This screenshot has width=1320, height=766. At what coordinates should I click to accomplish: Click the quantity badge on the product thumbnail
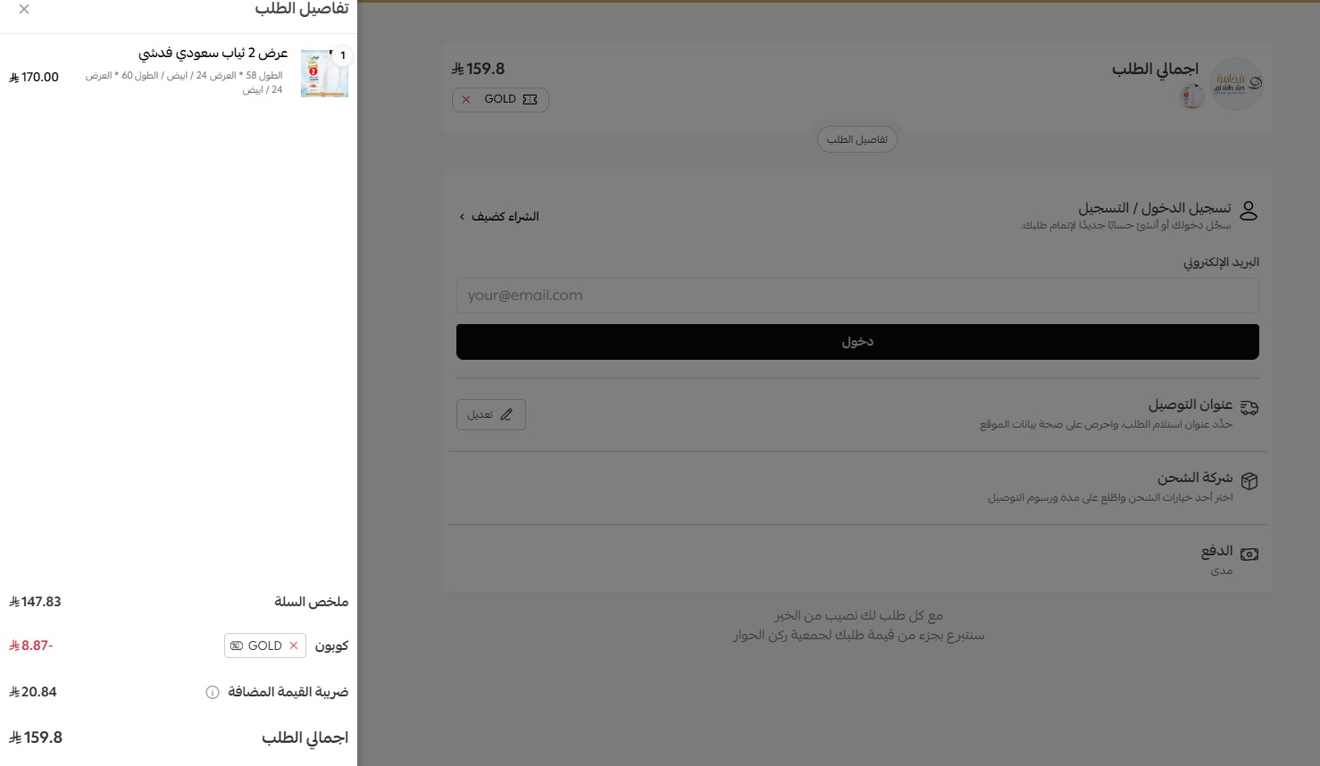tap(342, 55)
